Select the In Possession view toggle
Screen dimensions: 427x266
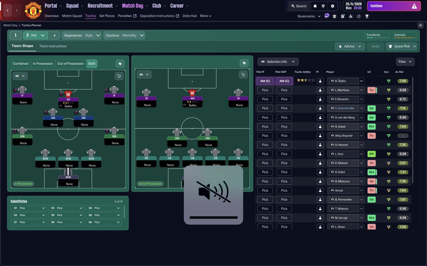pos(43,64)
